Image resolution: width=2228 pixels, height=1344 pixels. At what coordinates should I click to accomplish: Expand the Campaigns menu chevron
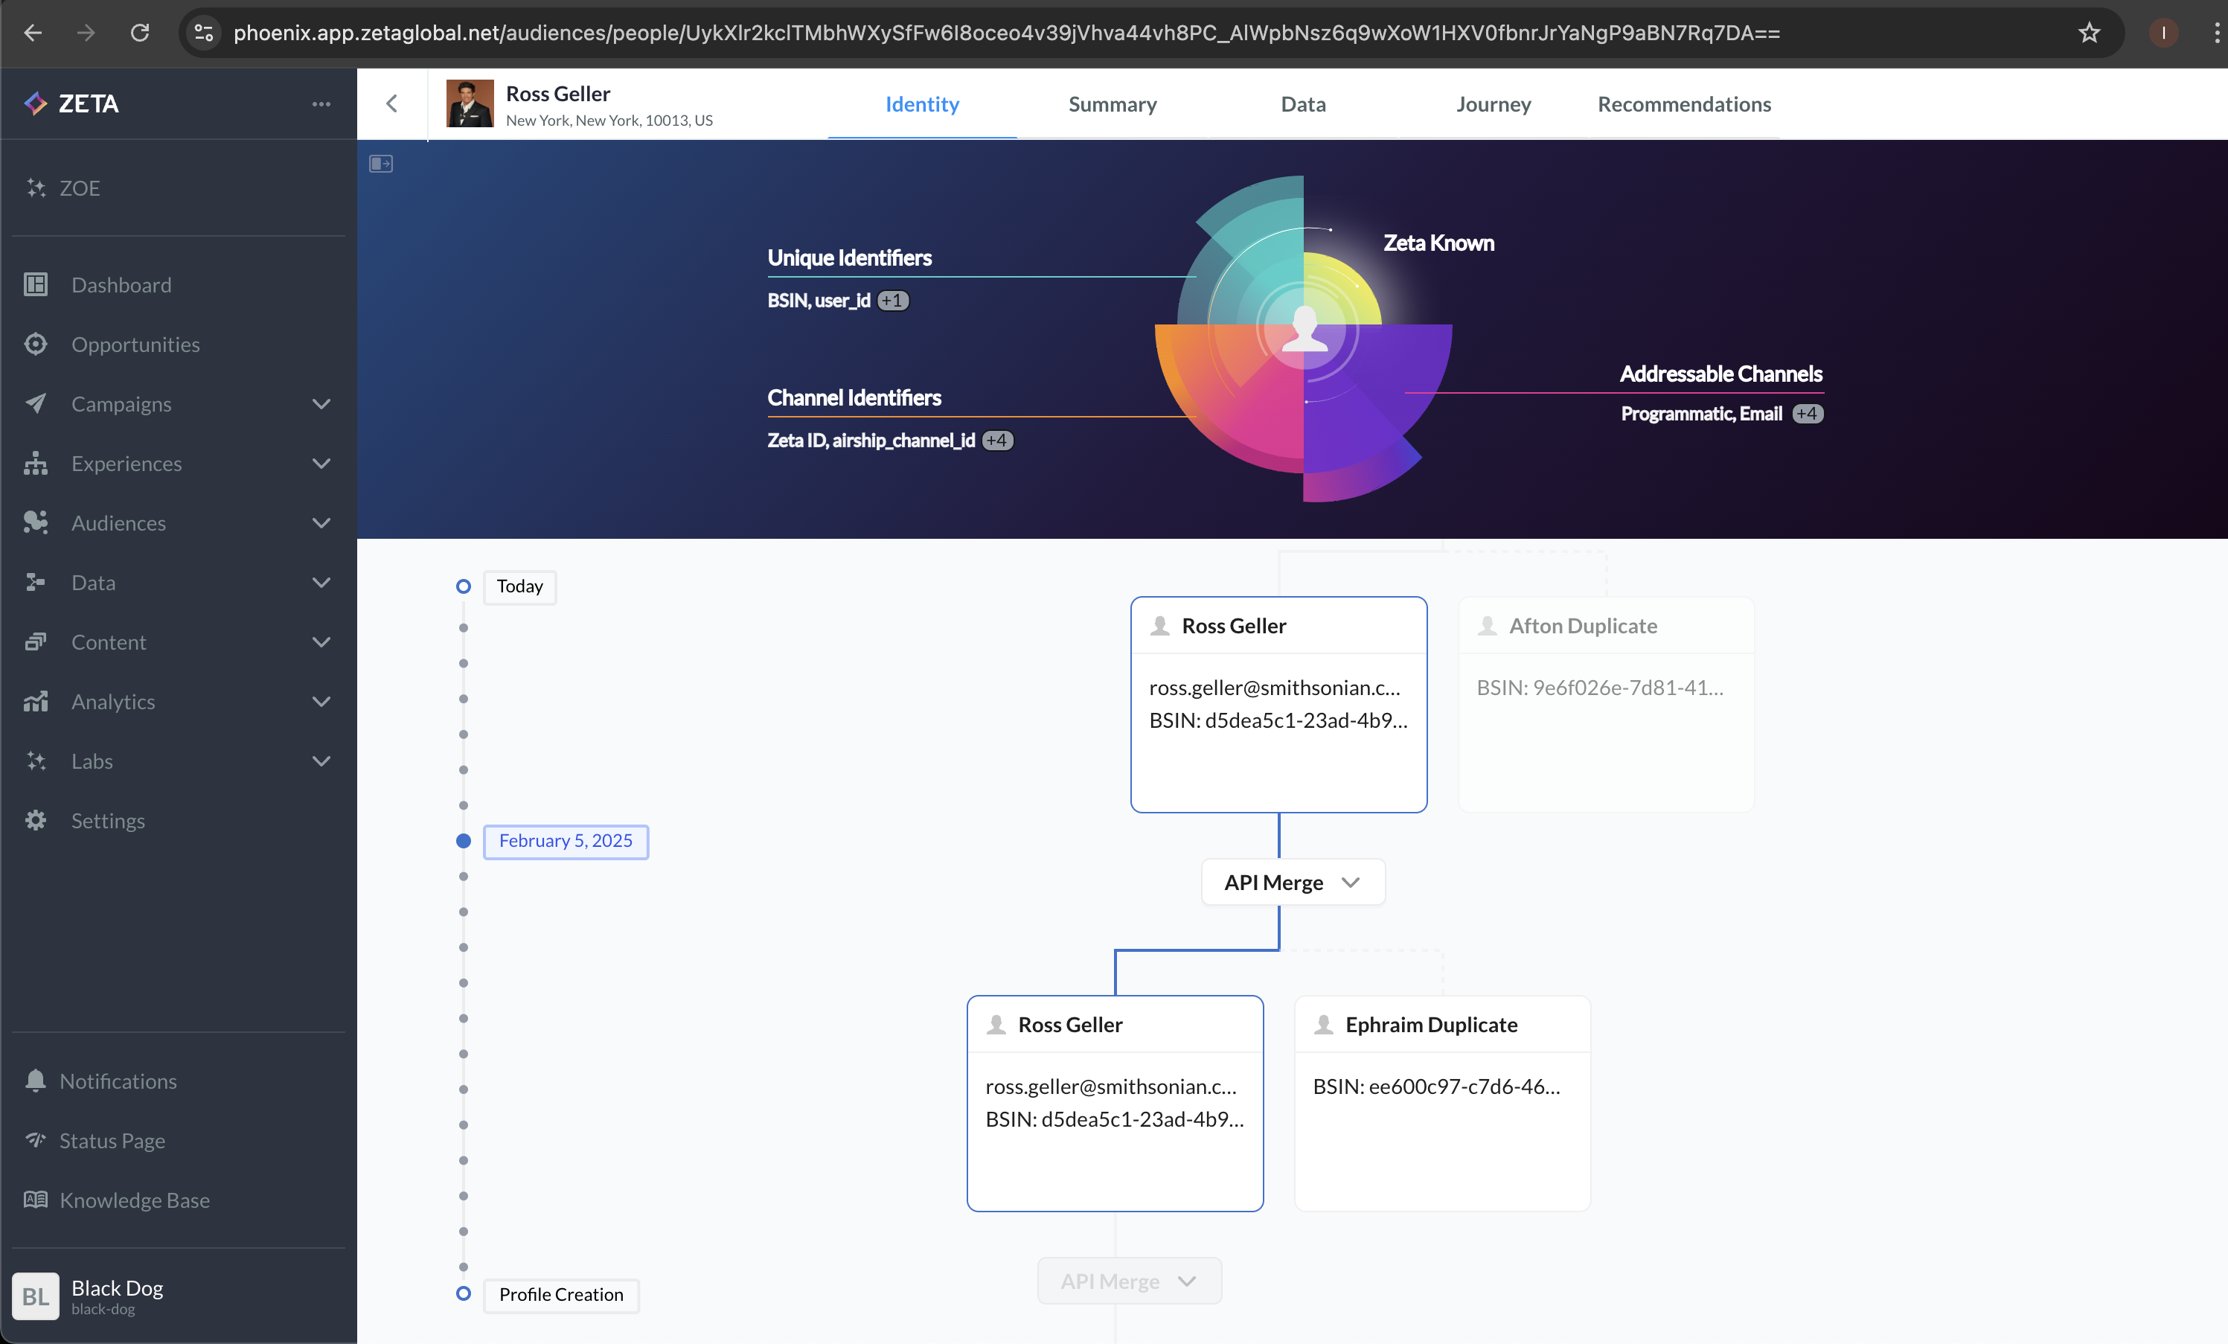point(321,404)
